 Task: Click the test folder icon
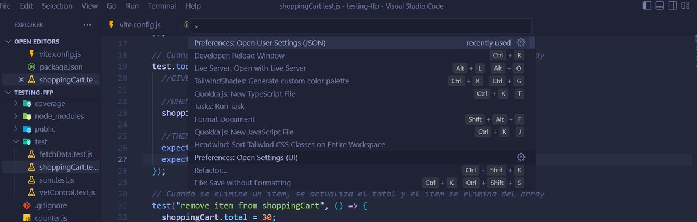coord(27,141)
